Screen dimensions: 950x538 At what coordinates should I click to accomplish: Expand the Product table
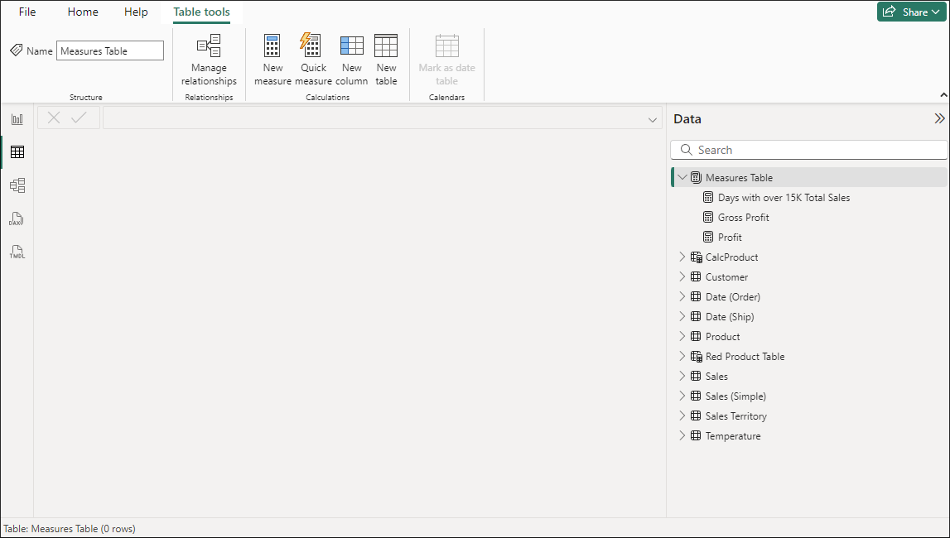pyautogui.click(x=682, y=336)
